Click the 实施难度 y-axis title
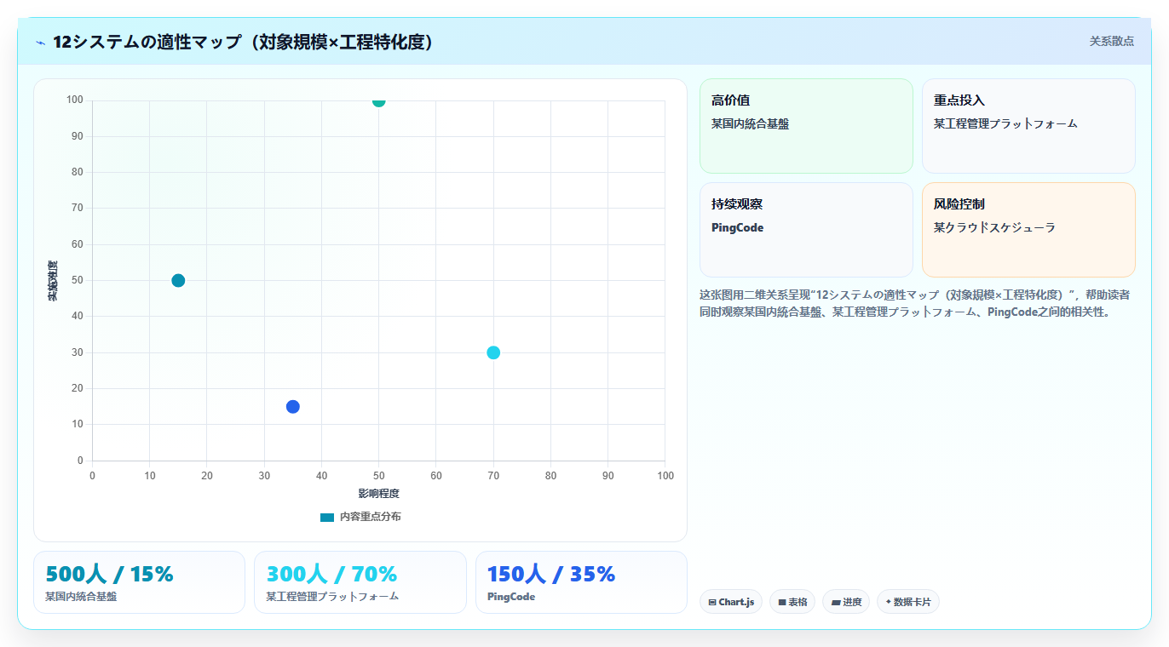The image size is (1169, 647). [53, 281]
